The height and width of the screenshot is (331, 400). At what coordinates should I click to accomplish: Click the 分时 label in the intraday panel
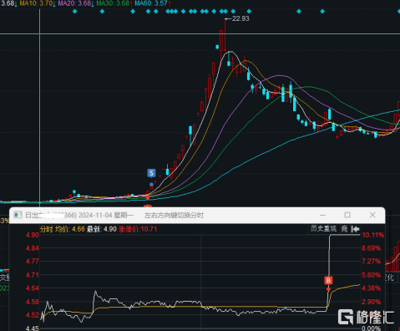(46, 229)
